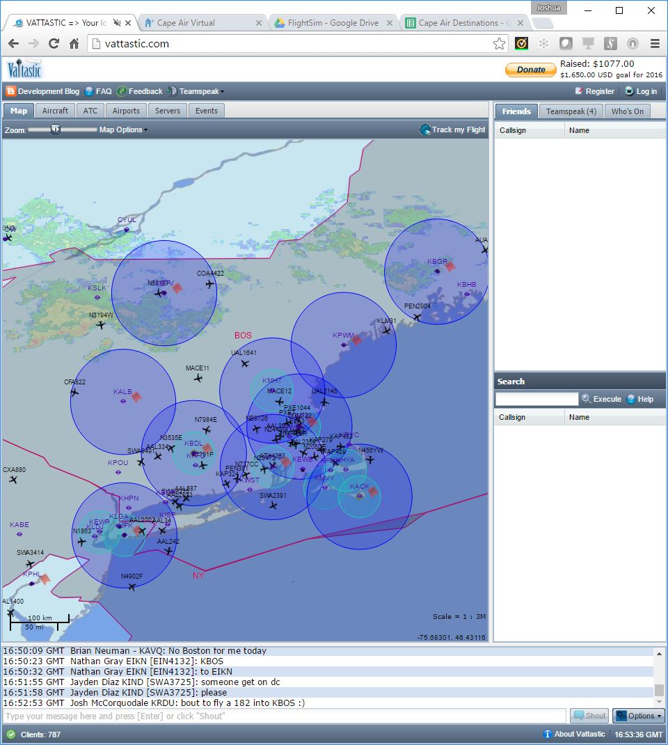Reload the page with refresh icon

(54, 44)
